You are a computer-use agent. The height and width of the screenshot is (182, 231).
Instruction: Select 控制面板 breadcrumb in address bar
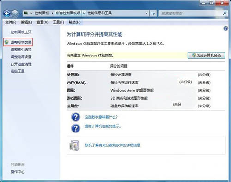tap(42, 13)
